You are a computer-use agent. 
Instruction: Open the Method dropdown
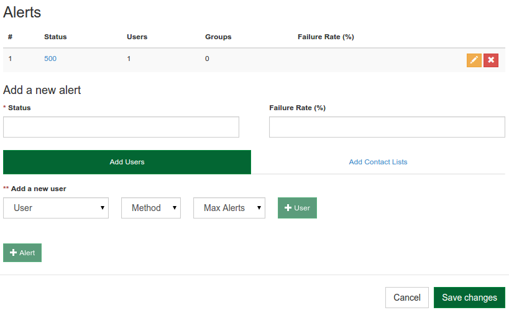(151, 208)
